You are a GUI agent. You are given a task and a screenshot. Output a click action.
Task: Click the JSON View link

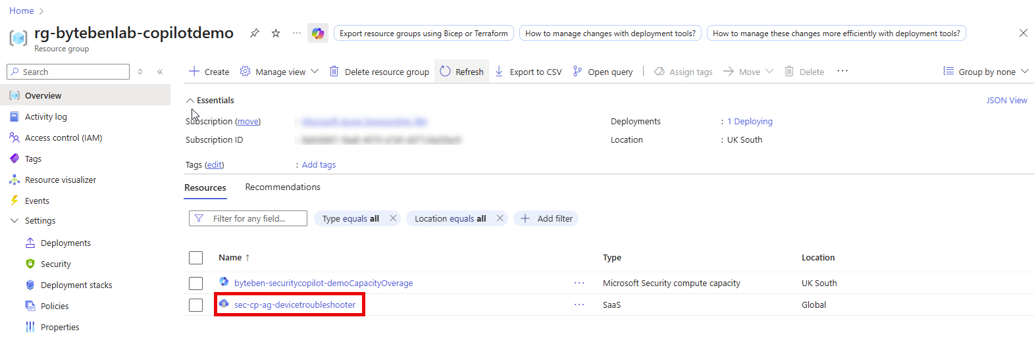tap(1006, 101)
